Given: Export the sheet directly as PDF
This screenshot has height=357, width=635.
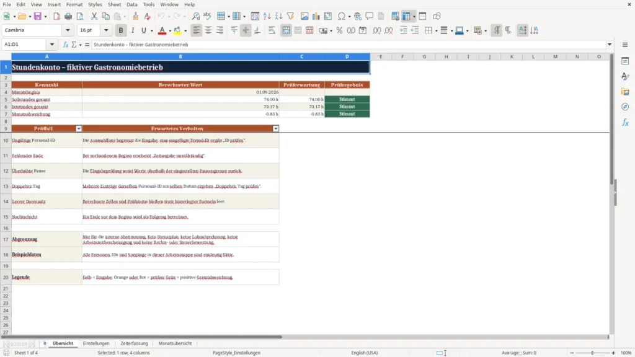Looking at the screenshot, I should click(56, 16).
